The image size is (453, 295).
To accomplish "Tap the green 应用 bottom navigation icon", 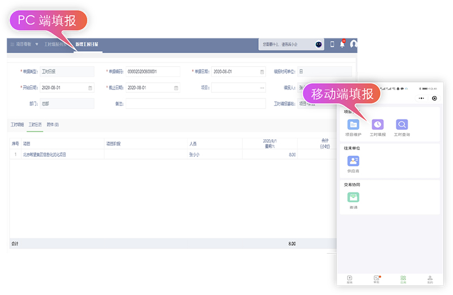I will [x=403, y=279].
